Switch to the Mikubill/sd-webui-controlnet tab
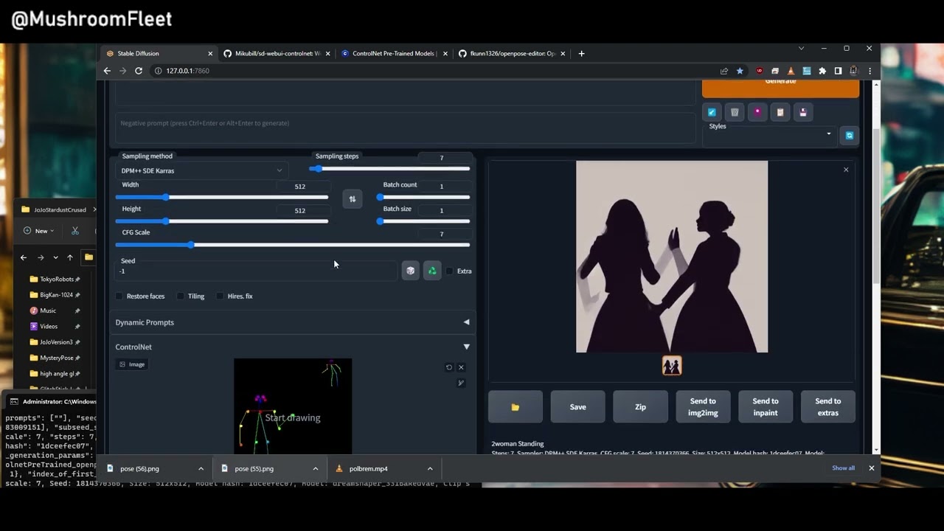 277,53
